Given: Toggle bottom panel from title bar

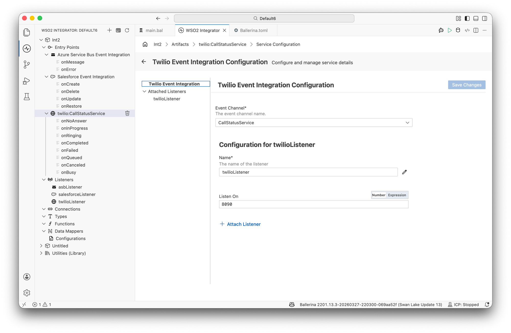Looking at the screenshot, I should [476, 18].
